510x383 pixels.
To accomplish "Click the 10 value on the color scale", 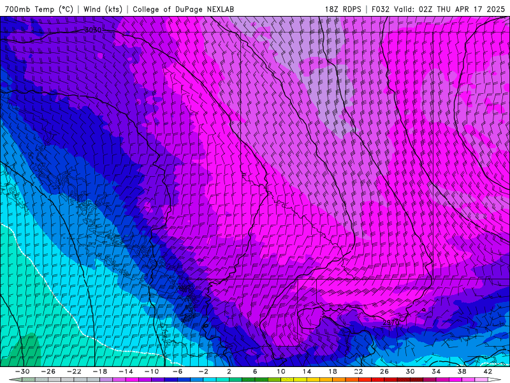I will (x=280, y=372).
